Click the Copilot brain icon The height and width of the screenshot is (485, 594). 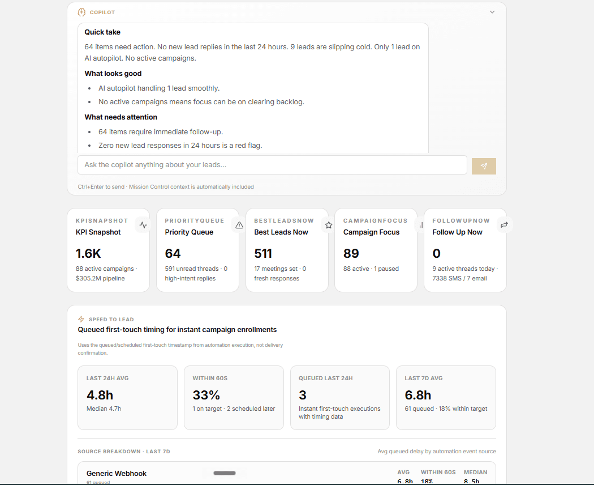point(81,12)
